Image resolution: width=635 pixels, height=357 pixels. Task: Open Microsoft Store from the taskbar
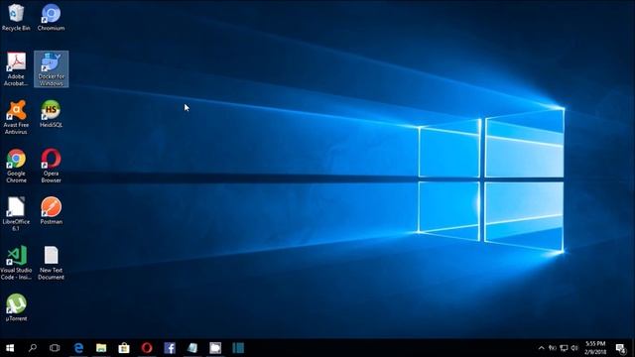pos(124,348)
